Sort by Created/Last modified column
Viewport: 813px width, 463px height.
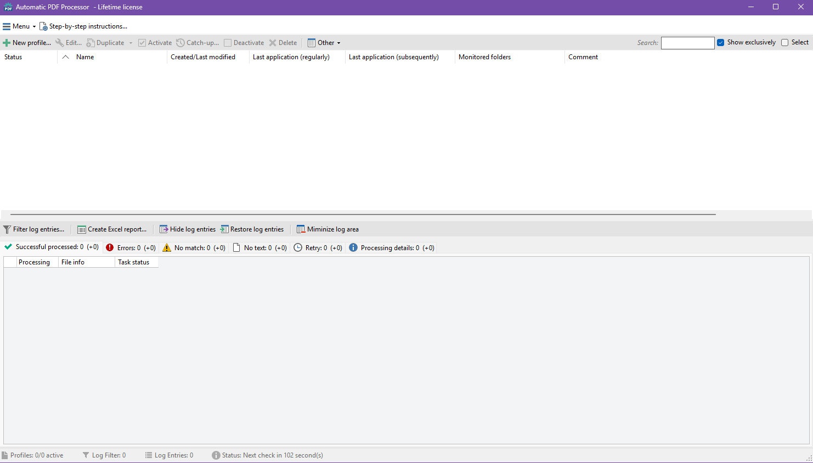click(x=208, y=57)
